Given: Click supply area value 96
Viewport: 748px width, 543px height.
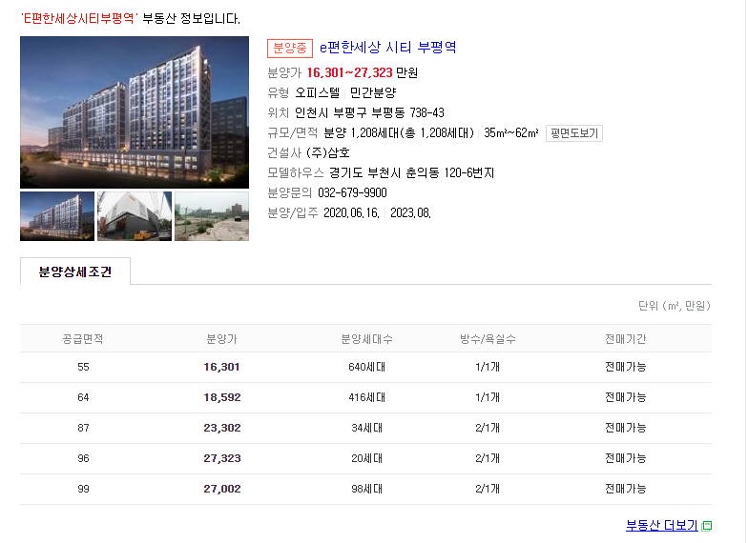Looking at the screenshot, I should pos(83,458).
